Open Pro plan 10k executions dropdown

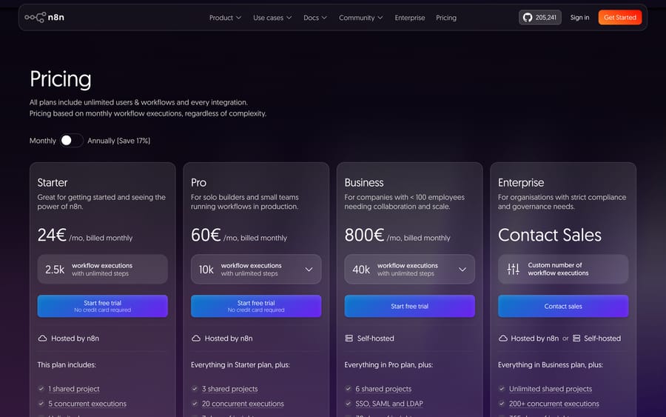tap(256, 269)
